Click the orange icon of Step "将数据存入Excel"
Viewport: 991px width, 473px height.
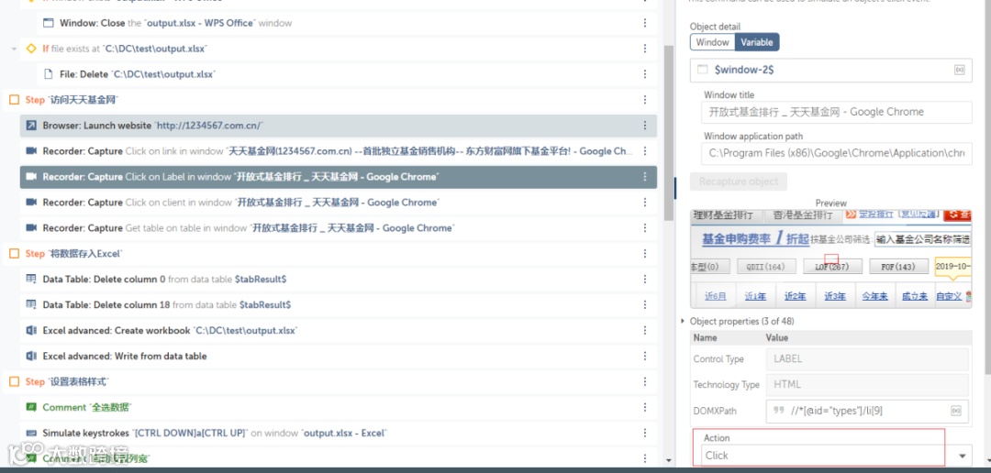14,253
